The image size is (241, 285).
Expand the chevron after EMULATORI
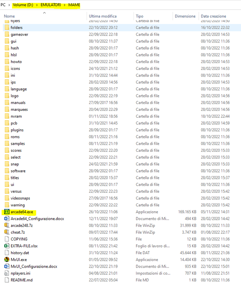tap(65, 5)
